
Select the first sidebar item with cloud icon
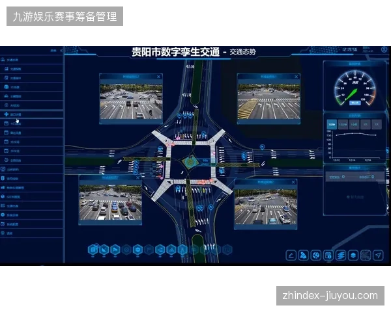(x=32, y=60)
